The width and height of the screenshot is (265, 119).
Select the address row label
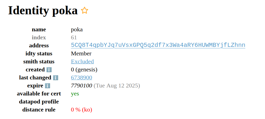coord(39,46)
